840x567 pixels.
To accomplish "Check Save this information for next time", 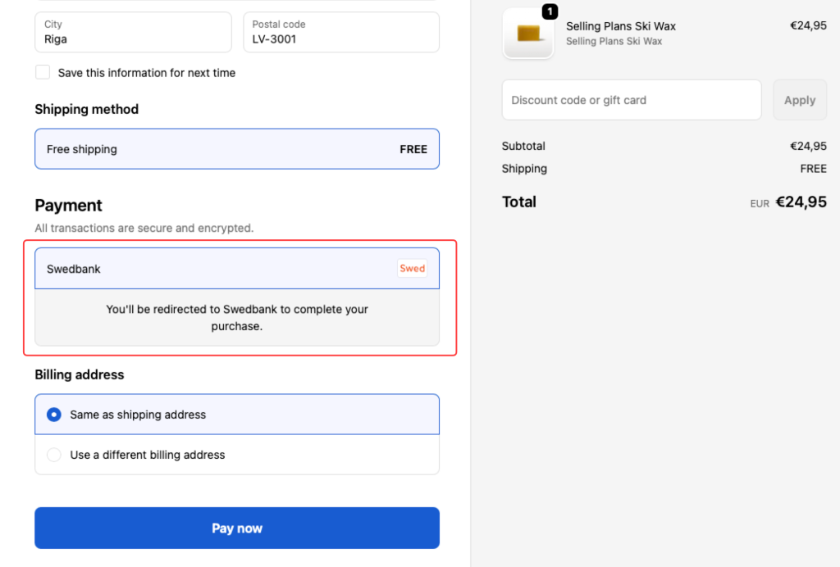I will point(43,73).
